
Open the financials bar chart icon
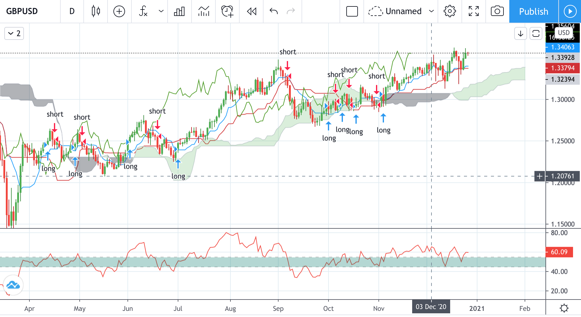(x=179, y=11)
